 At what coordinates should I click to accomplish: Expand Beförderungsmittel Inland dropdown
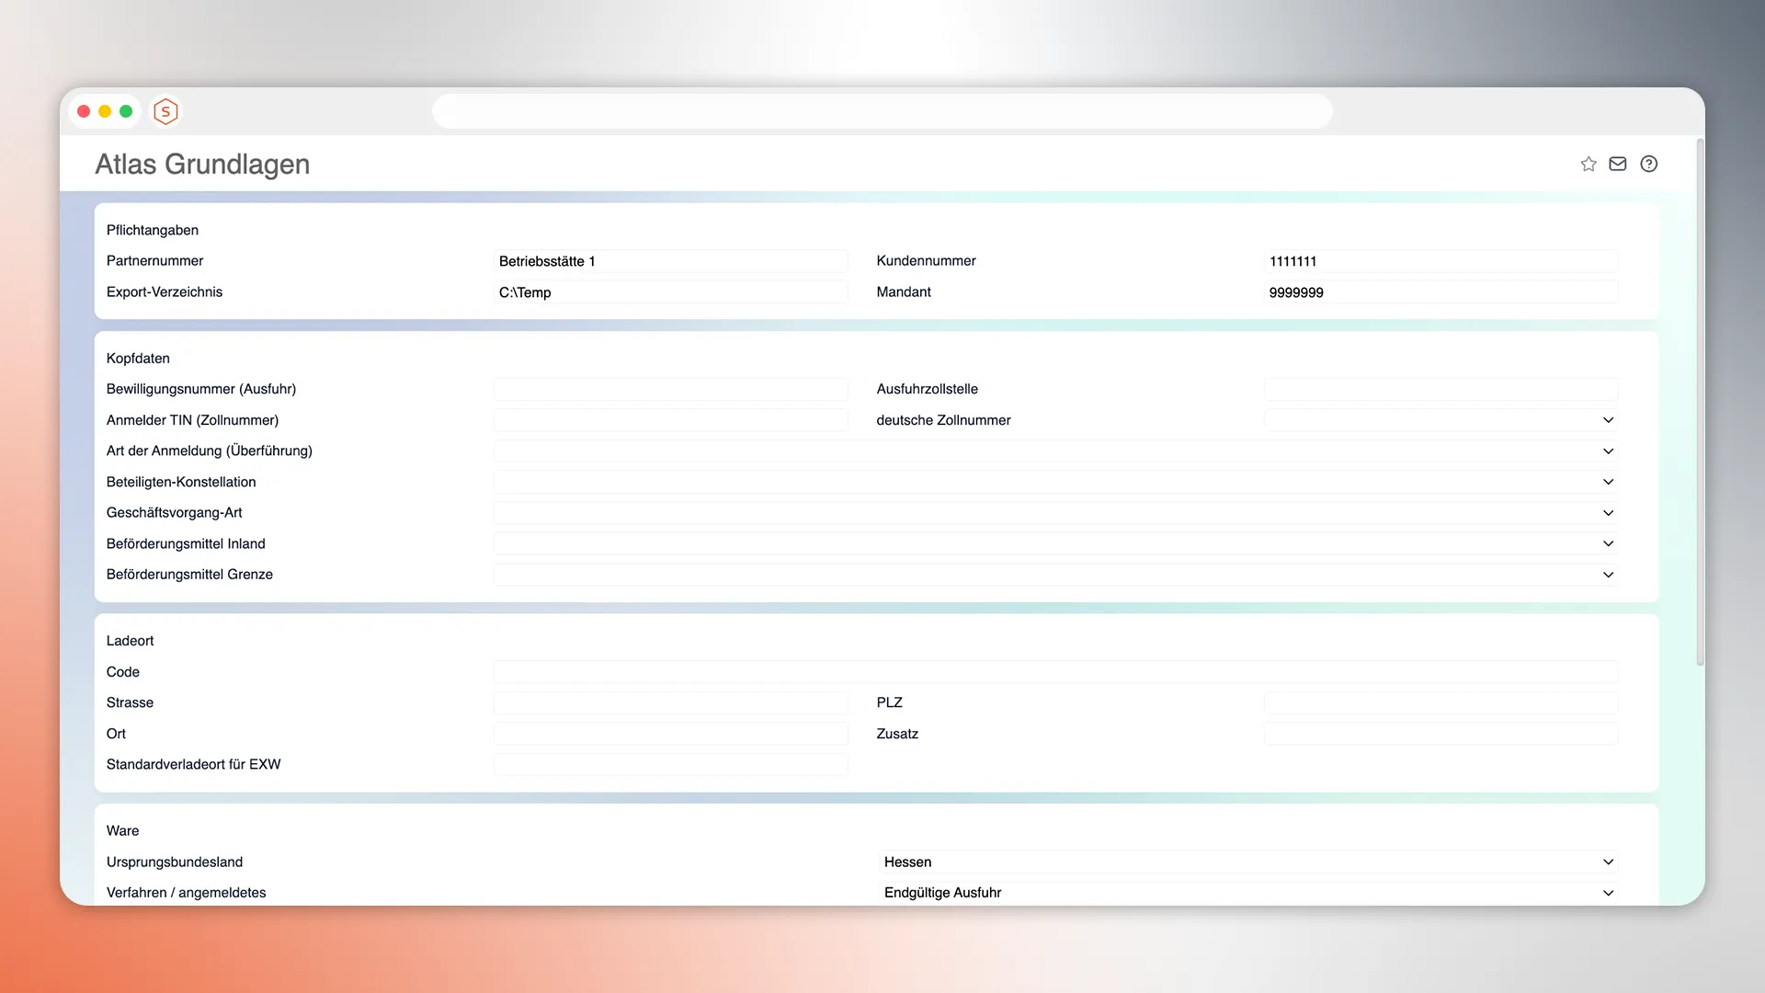pos(1055,544)
